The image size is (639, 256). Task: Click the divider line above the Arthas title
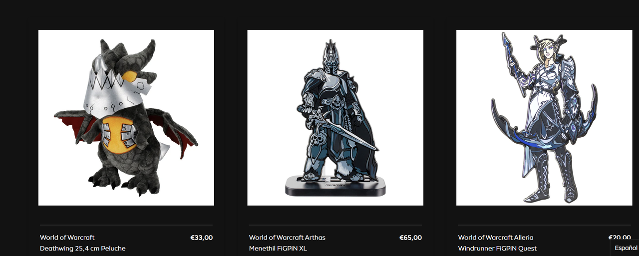tap(335, 225)
